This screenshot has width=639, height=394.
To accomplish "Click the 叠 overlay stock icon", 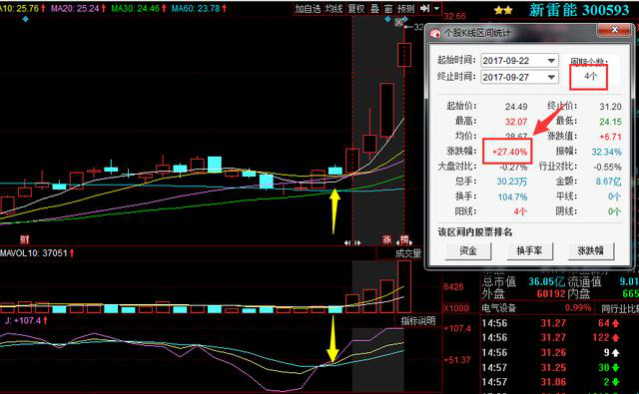I will 374,9.
